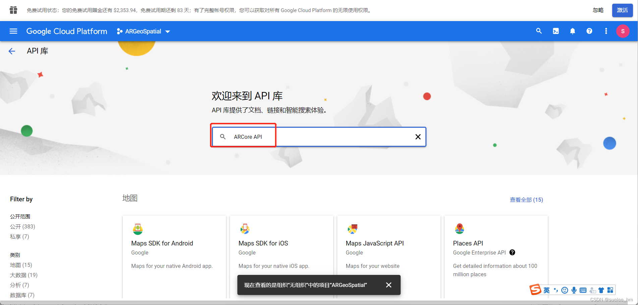Toggle punctuation mode in IME bar
This screenshot has width=638, height=305.
pyautogui.click(x=556, y=290)
